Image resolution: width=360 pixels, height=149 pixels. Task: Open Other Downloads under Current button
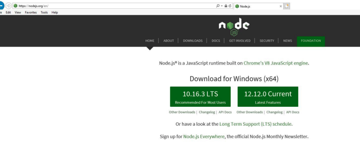[x=250, y=112]
